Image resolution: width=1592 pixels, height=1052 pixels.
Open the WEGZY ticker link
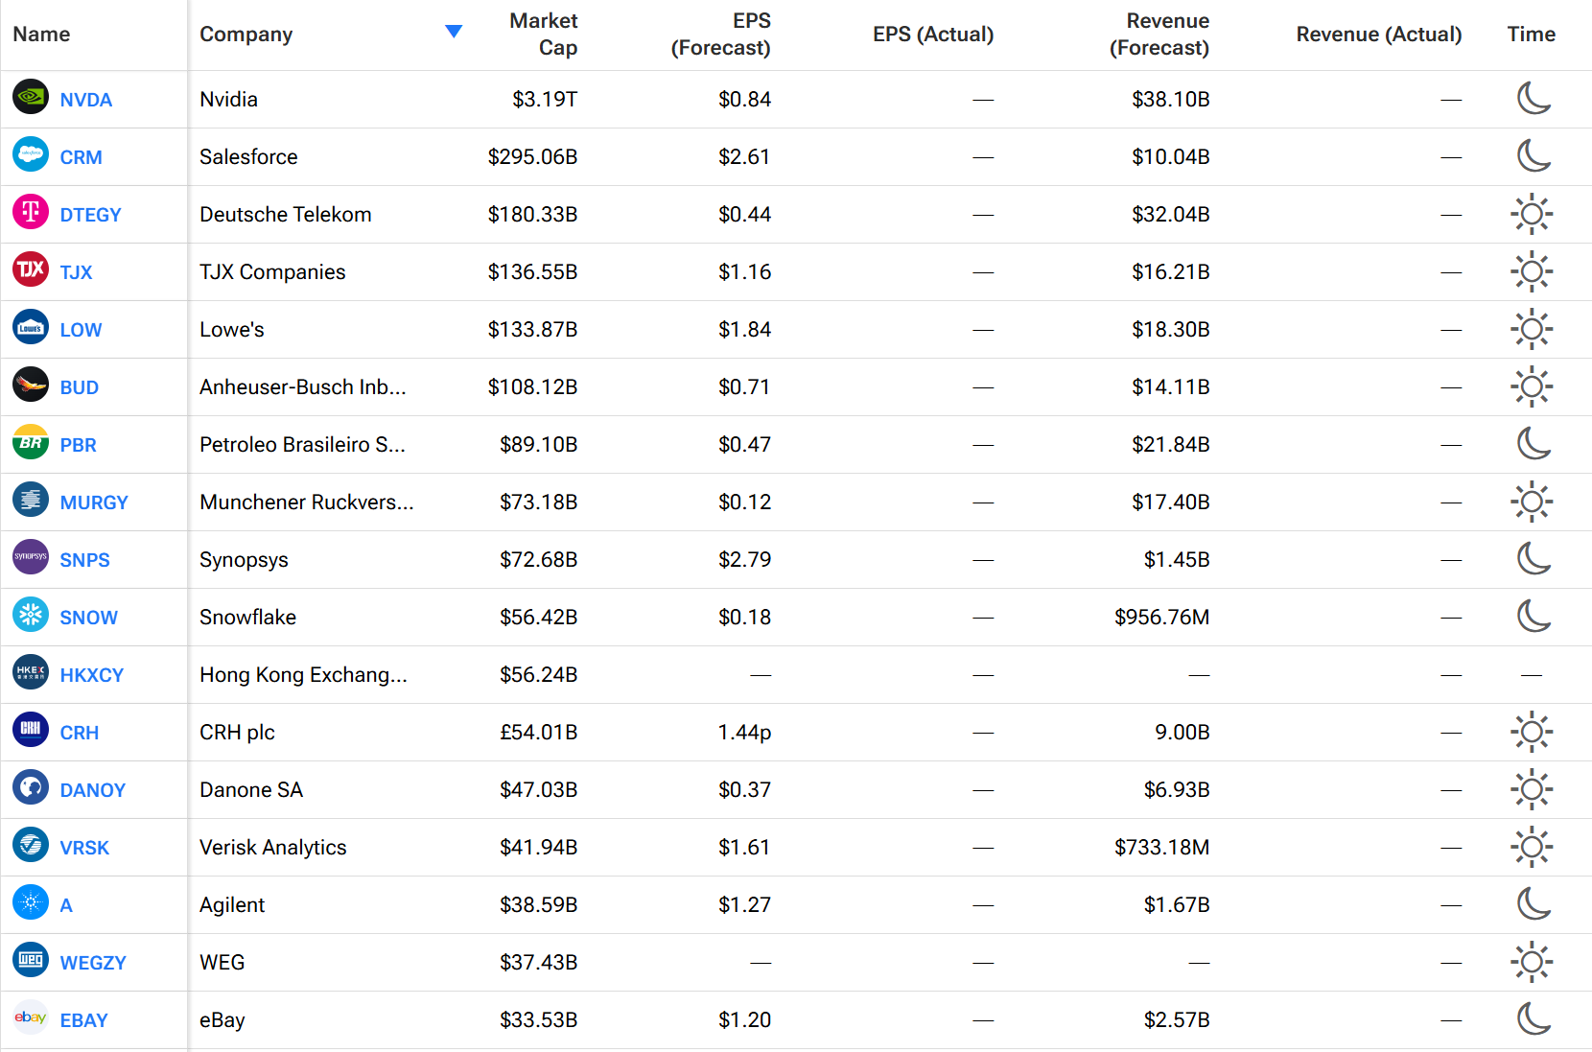[93, 963]
